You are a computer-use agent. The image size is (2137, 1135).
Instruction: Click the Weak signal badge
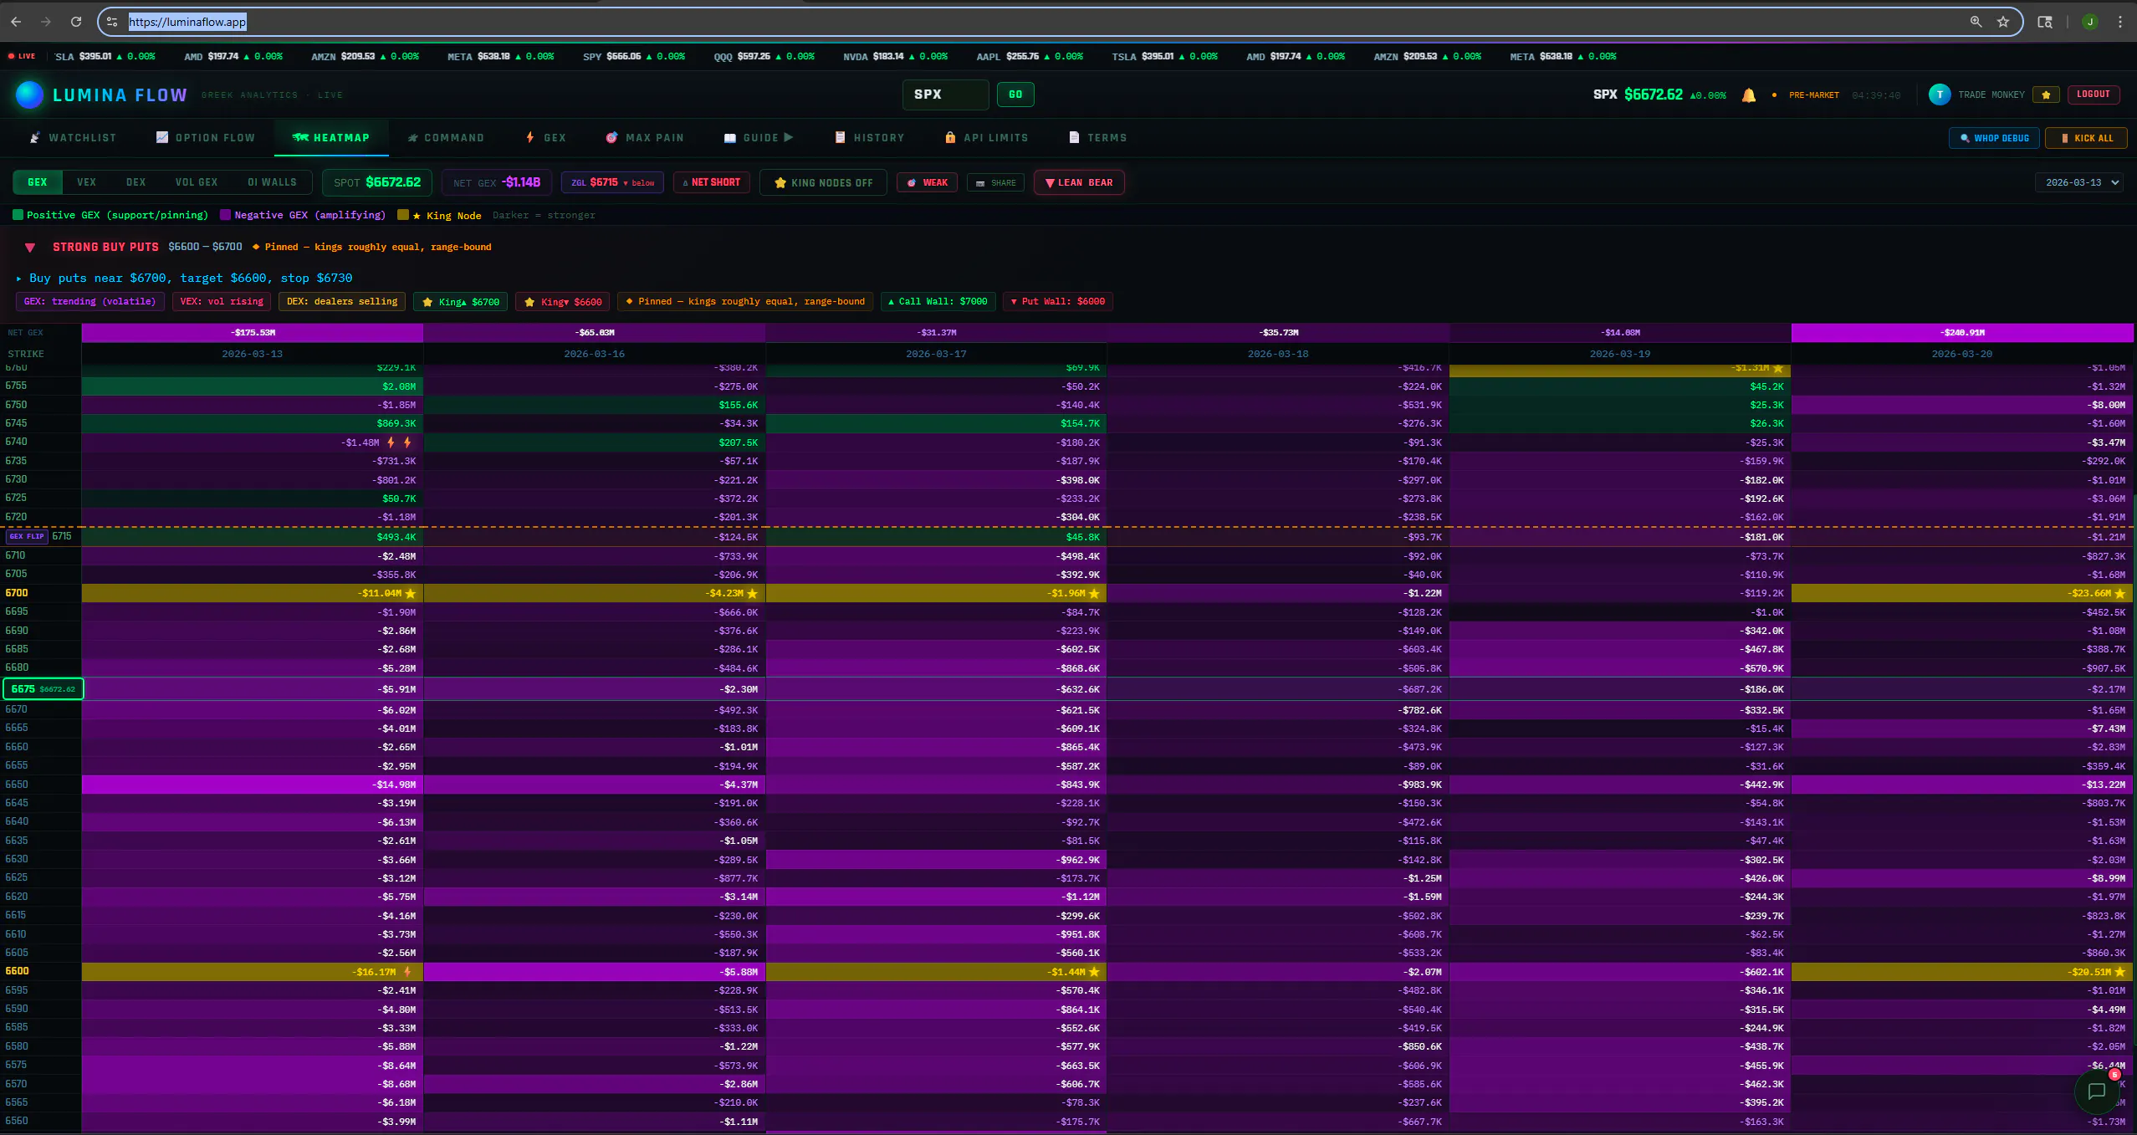pyautogui.click(x=928, y=182)
